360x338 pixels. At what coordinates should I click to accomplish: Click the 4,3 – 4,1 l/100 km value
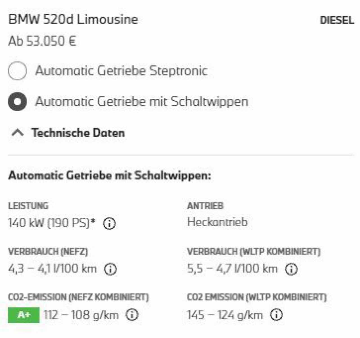pos(52,269)
